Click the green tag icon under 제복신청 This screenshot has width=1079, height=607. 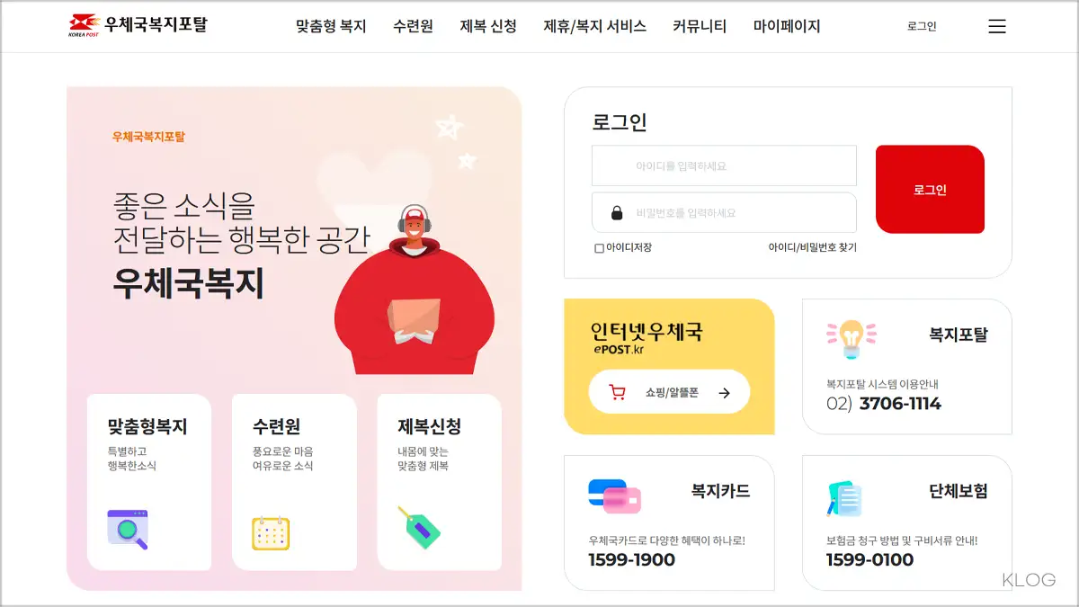click(418, 528)
